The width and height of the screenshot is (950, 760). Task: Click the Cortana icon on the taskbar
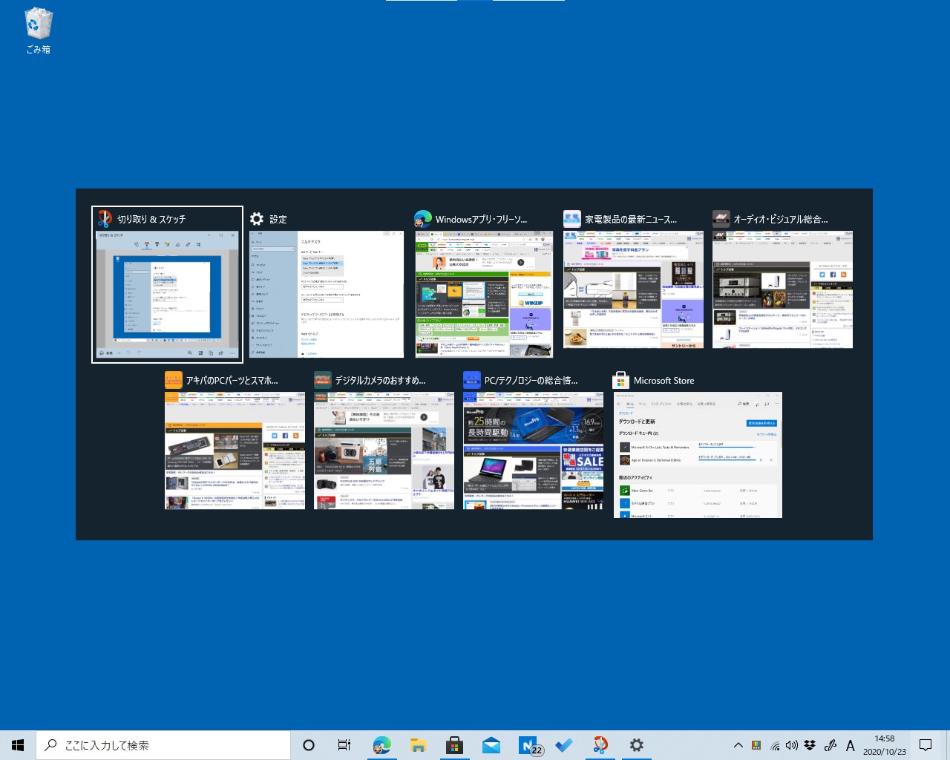click(x=308, y=744)
